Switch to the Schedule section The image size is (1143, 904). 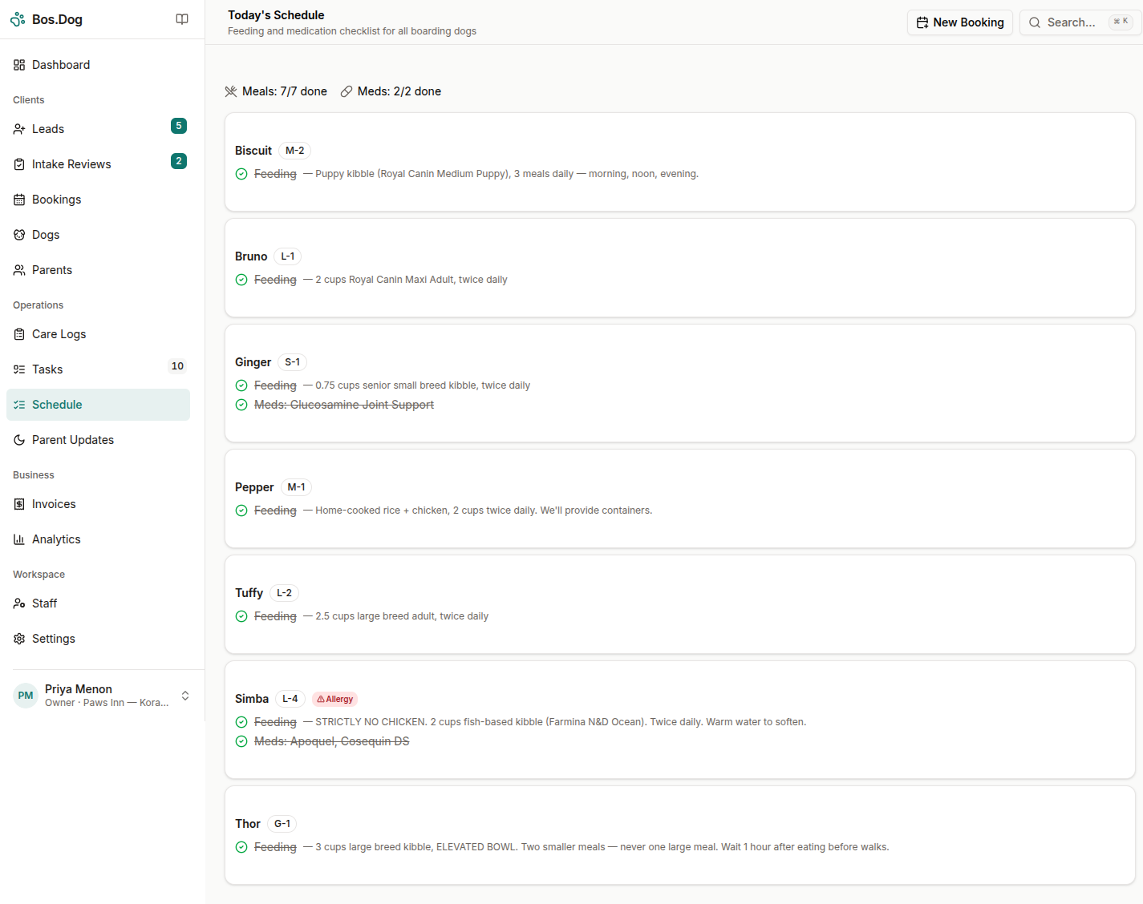tap(56, 404)
